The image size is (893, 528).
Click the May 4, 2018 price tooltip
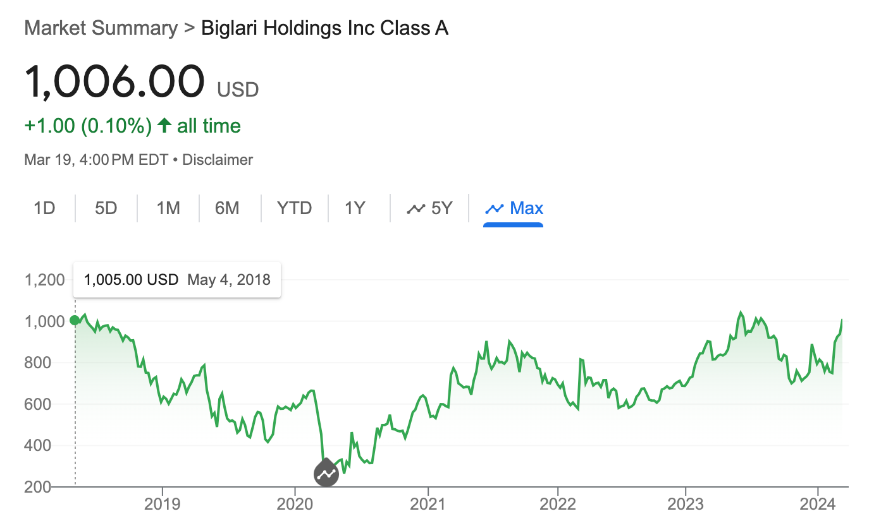(177, 280)
